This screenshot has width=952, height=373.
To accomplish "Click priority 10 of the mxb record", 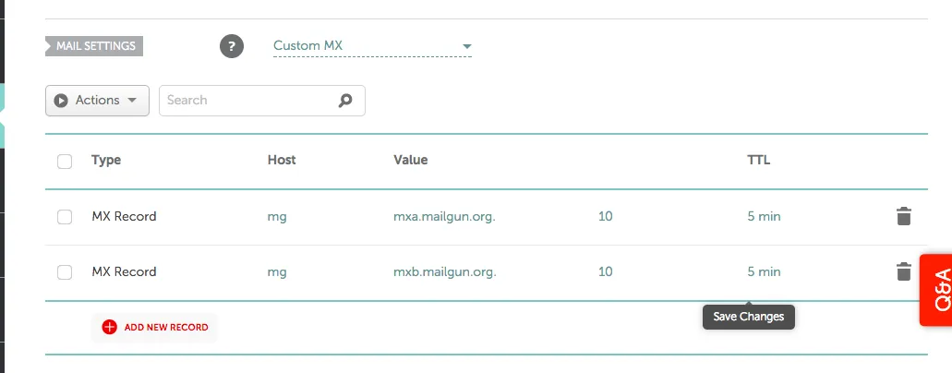I will 606,272.
